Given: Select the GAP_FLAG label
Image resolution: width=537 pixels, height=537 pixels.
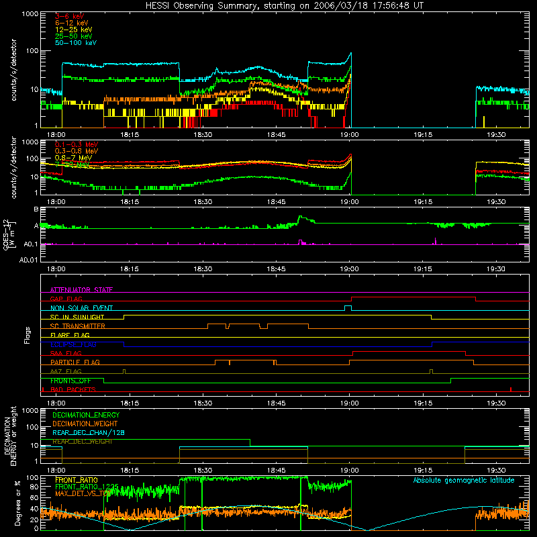Looking at the screenshot, I should [66, 299].
